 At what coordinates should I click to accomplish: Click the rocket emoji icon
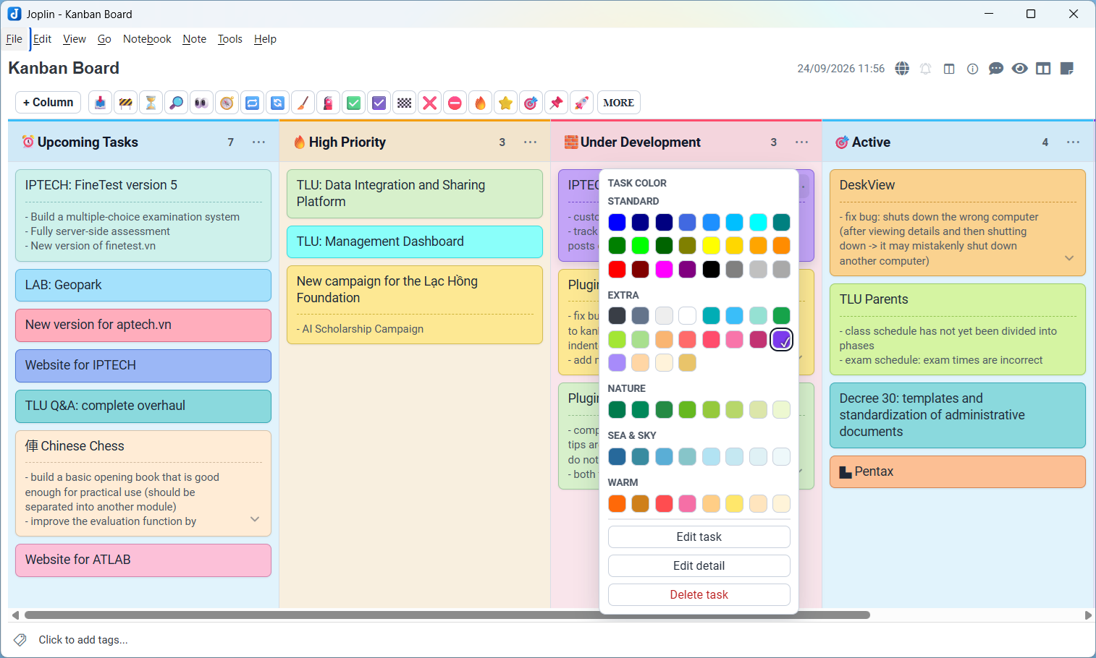click(581, 103)
